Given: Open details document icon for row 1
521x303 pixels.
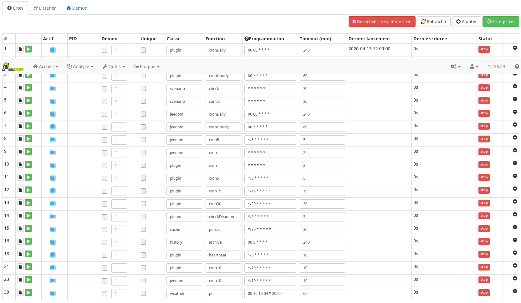Looking at the screenshot, I should point(20,49).
